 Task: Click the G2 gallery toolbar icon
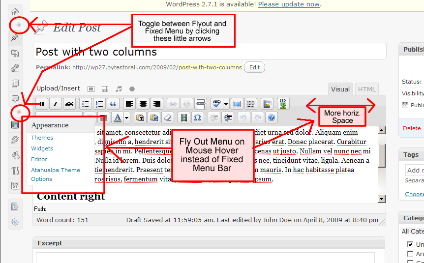click(x=283, y=104)
